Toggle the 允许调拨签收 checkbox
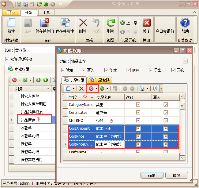The width and height of the screenshot is (199, 188). tap(7, 59)
